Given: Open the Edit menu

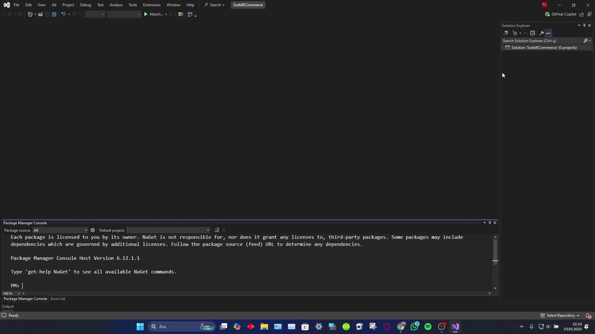Looking at the screenshot, I should tap(29, 5).
